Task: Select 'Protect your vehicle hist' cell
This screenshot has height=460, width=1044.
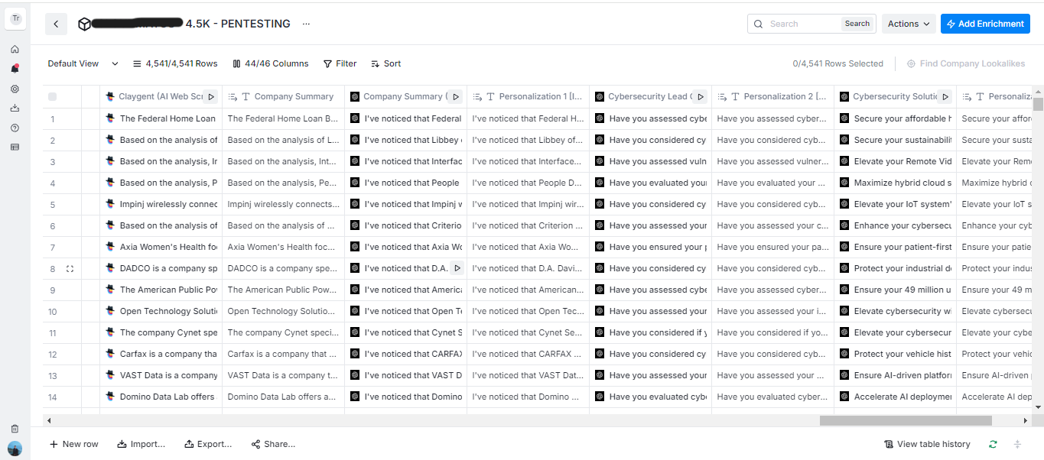Action: pyautogui.click(x=895, y=354)
